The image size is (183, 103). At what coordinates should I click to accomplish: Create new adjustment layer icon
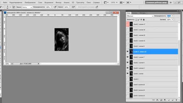(165, 100)
